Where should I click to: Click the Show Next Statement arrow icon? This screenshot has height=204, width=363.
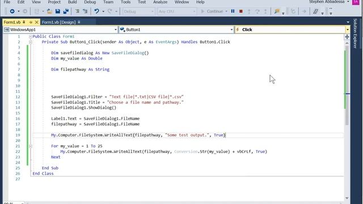click(304, 11)
